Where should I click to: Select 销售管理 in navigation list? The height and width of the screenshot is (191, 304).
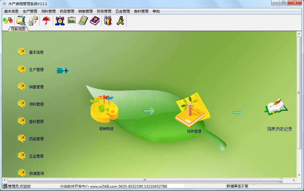(36, 87)
